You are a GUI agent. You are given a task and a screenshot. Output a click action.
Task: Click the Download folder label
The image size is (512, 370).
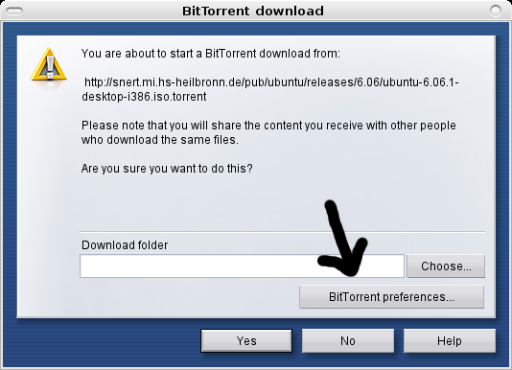(x=125, y=245)
